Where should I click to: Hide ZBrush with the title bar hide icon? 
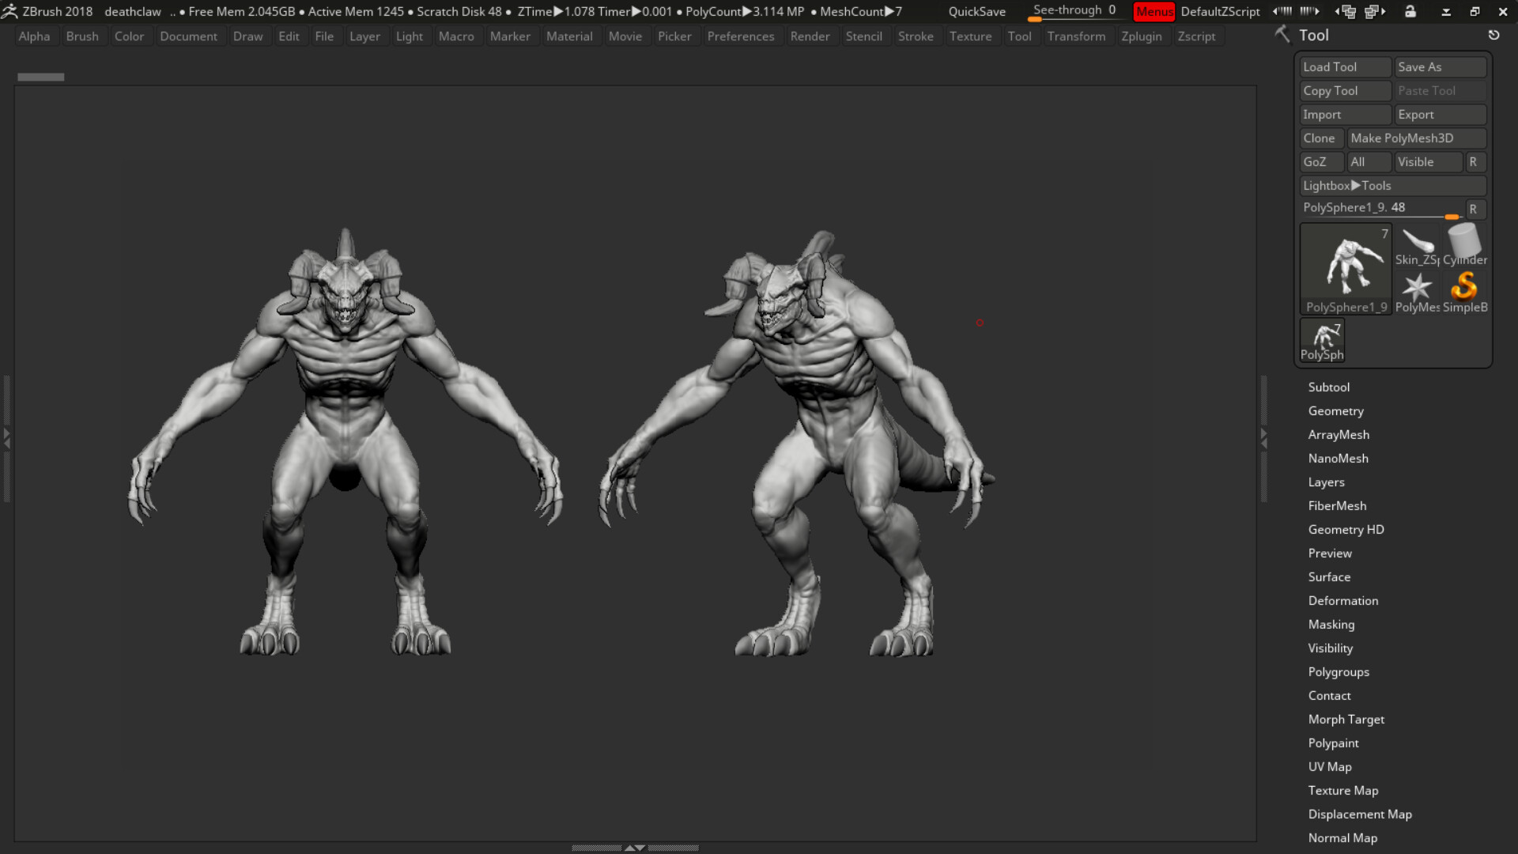(x=1446, y=11)
